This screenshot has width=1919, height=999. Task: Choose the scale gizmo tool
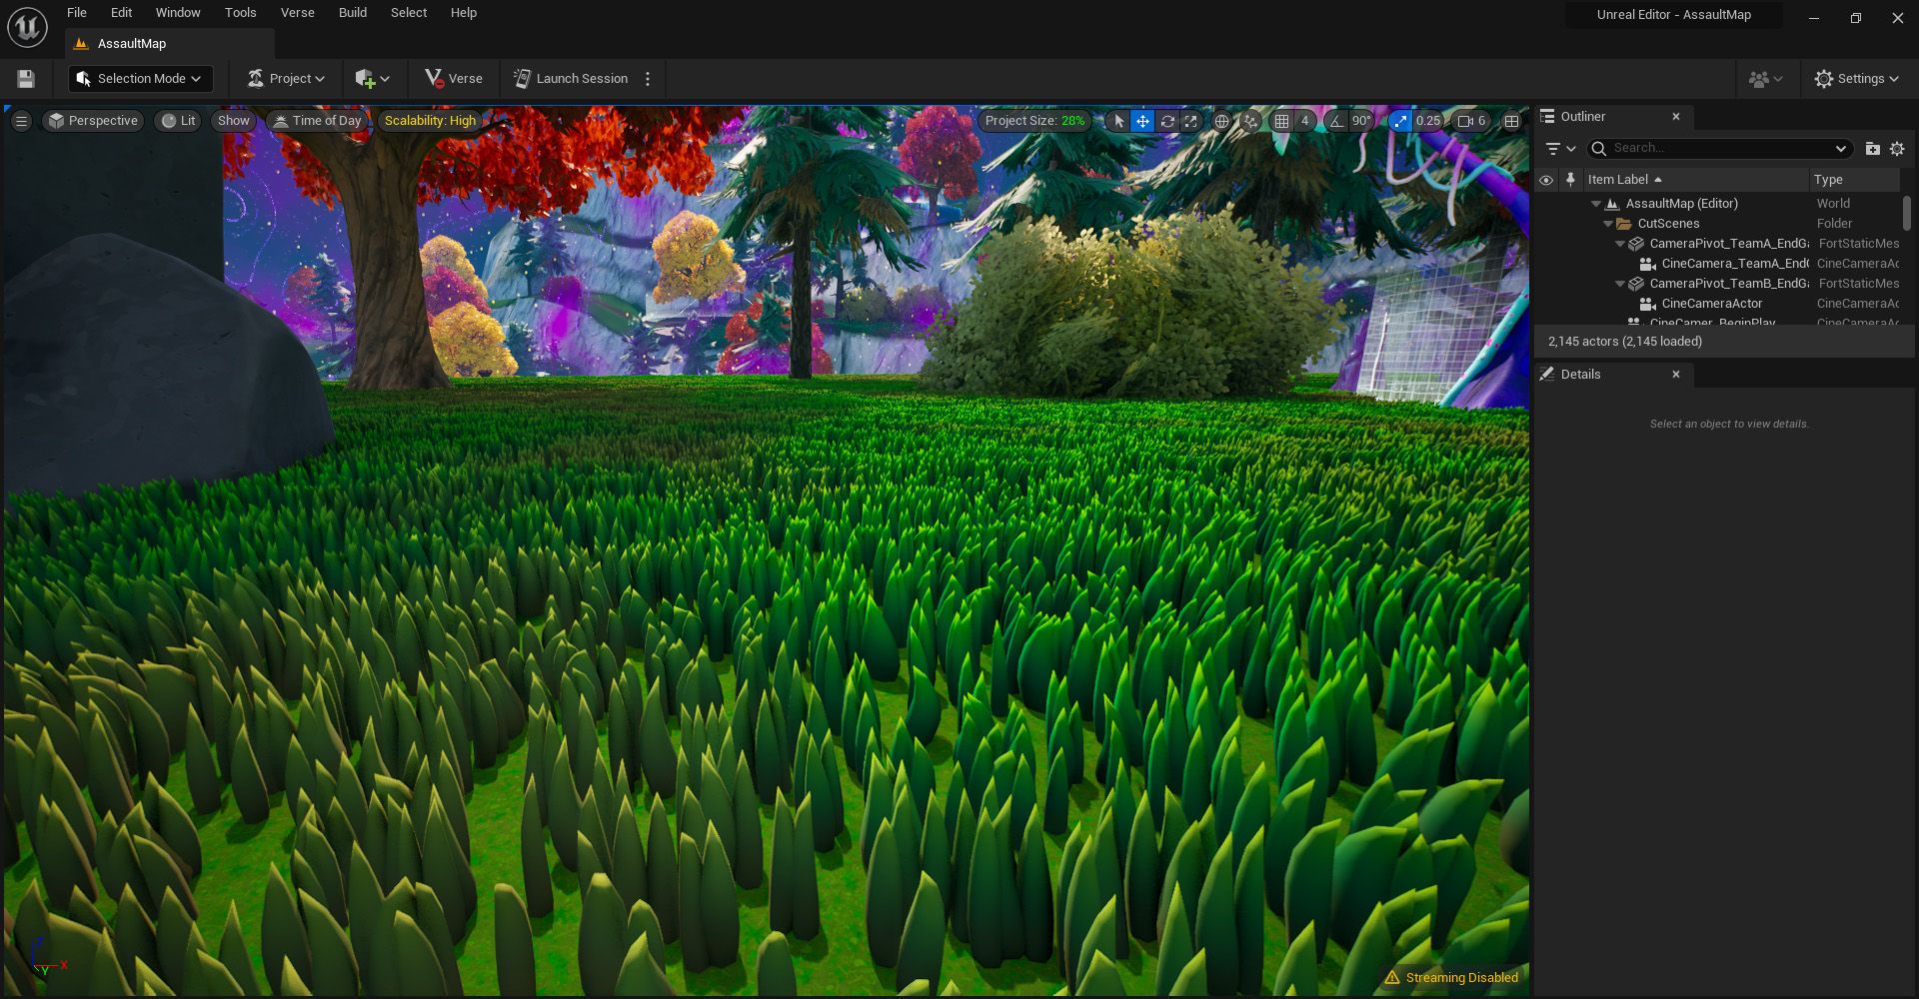click(1190, 121)
